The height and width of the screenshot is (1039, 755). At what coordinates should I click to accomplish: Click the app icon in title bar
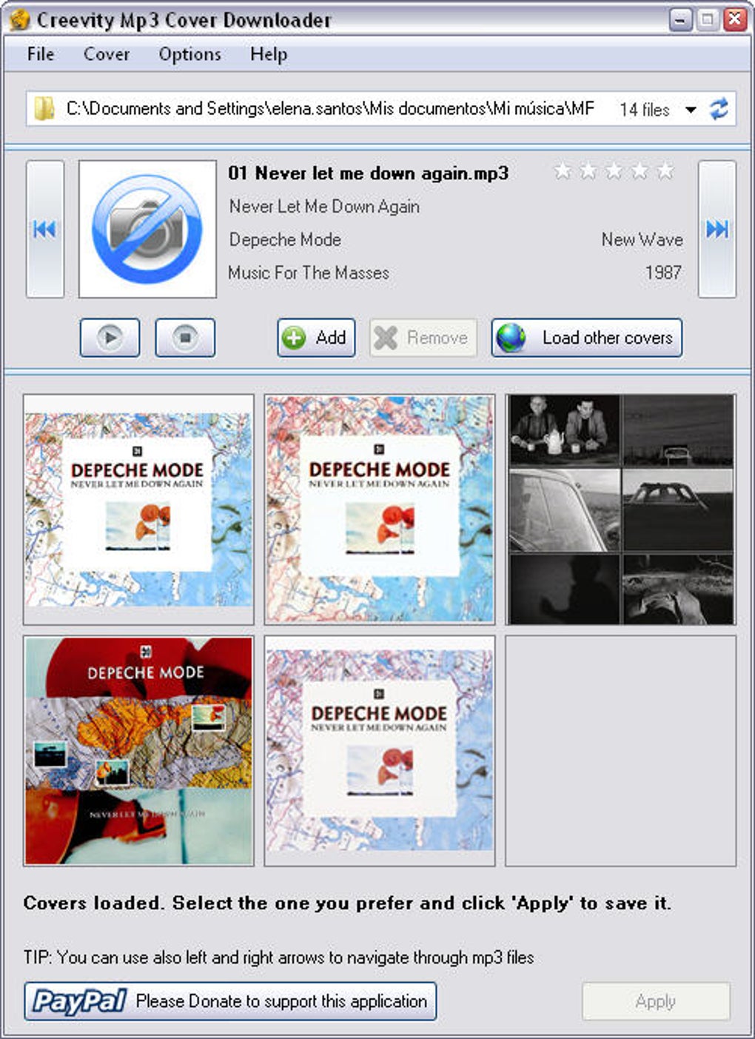pyautogui.click(x=19, y=19)
